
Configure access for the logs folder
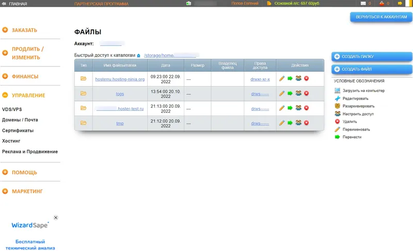298,93
